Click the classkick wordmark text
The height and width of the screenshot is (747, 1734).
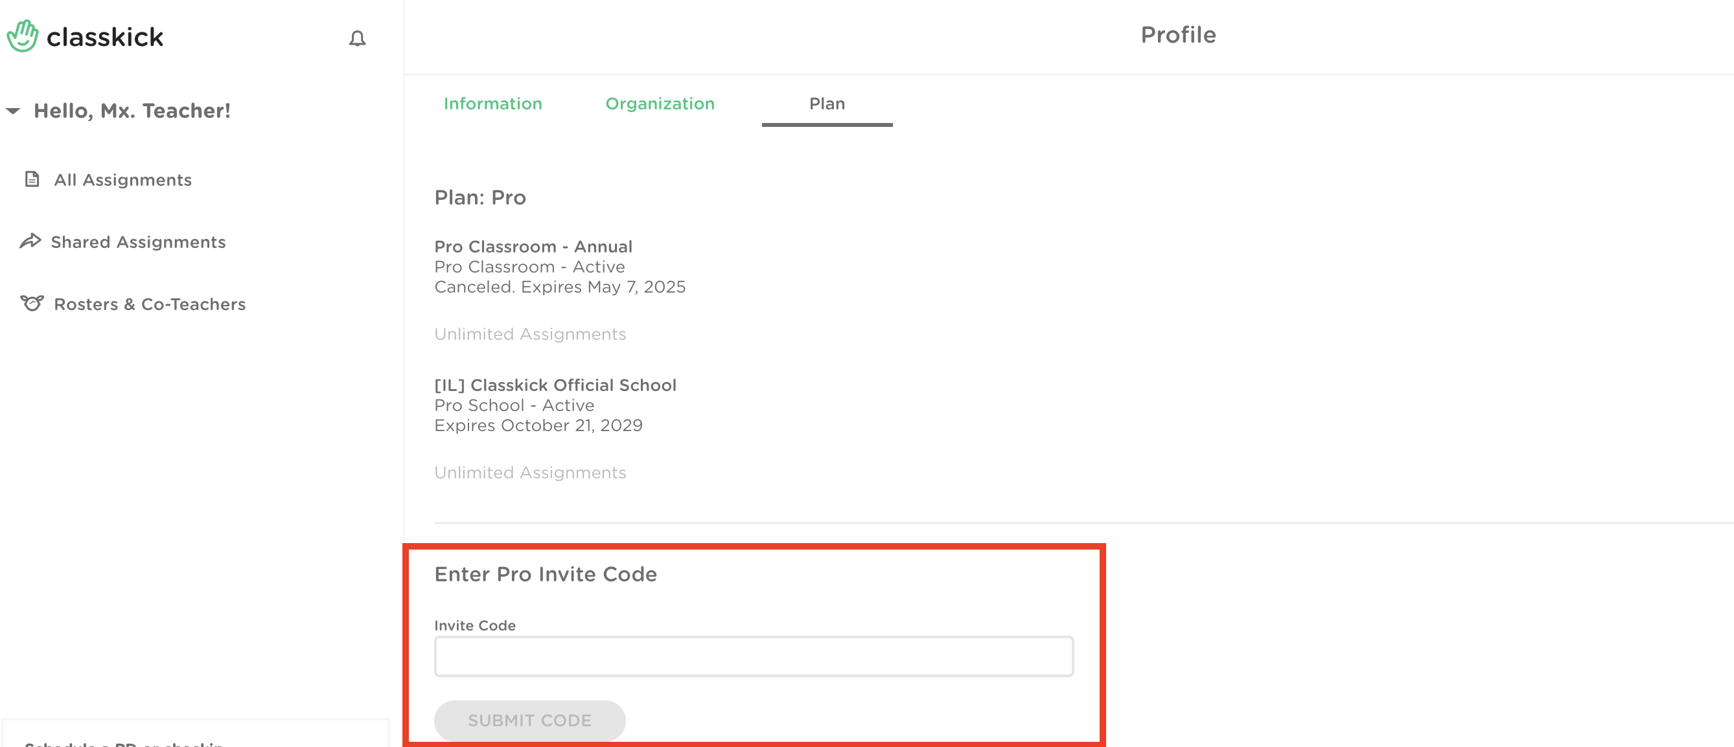click(105, 37)
